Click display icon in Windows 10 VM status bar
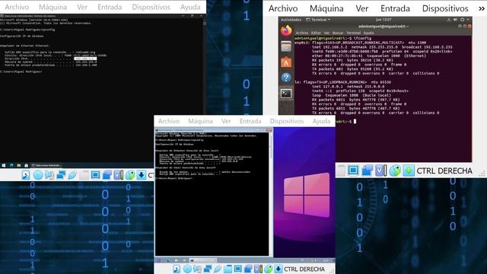The image size is (487, 274). (95, 175)
